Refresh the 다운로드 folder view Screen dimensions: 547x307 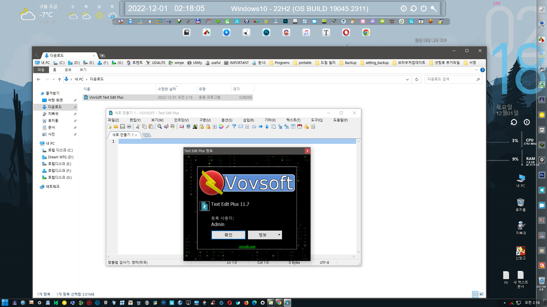click(417, 79)
